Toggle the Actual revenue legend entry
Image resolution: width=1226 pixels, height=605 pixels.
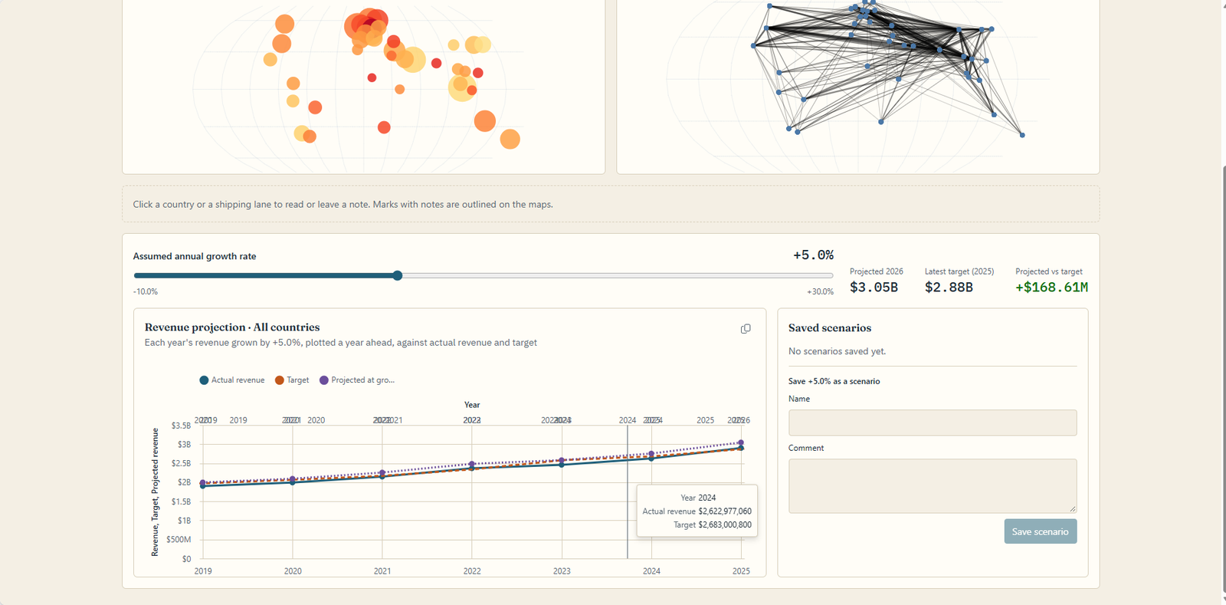coord(232,380)
